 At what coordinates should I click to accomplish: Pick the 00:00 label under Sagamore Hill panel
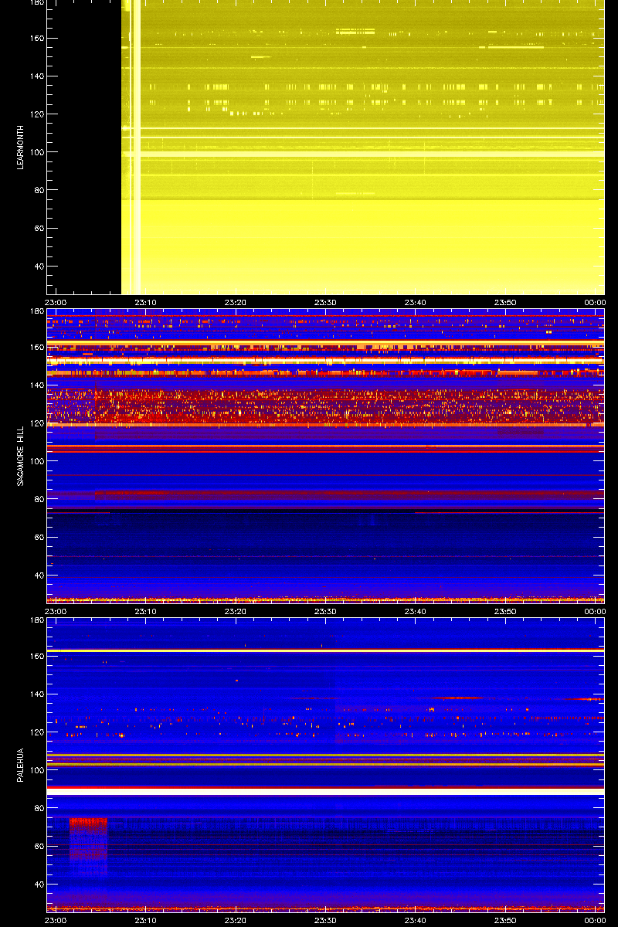point(595,611)
